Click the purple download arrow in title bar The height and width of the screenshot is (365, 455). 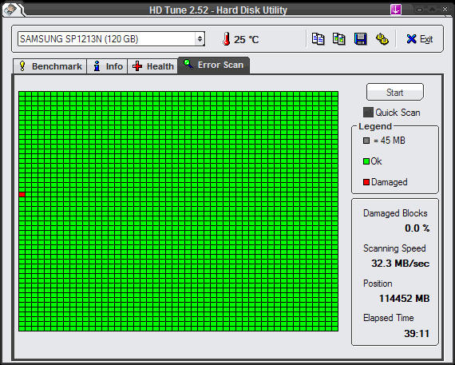(x=396, y=10)
